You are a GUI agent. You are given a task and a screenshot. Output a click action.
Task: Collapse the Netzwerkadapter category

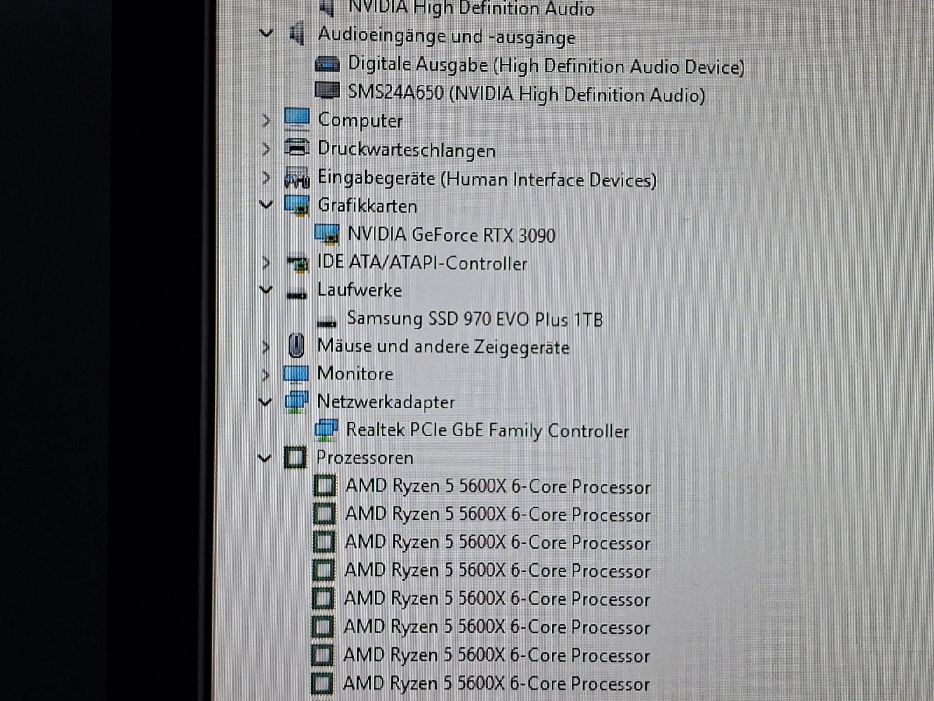click(265, 401)
